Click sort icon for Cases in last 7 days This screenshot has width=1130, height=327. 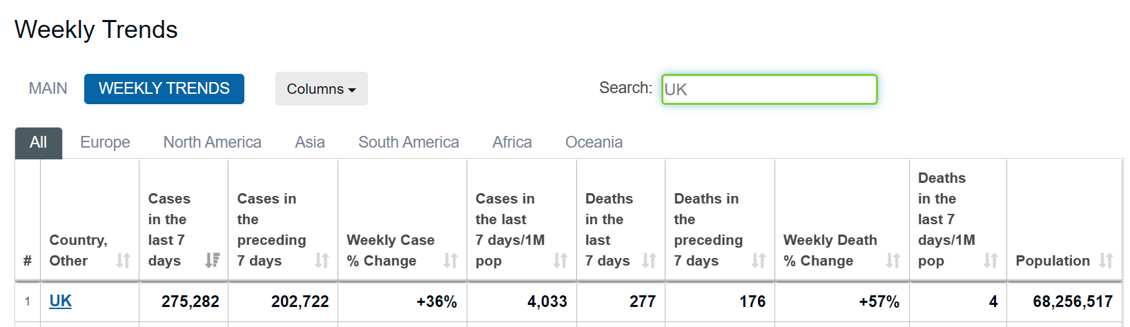(212, 260)
